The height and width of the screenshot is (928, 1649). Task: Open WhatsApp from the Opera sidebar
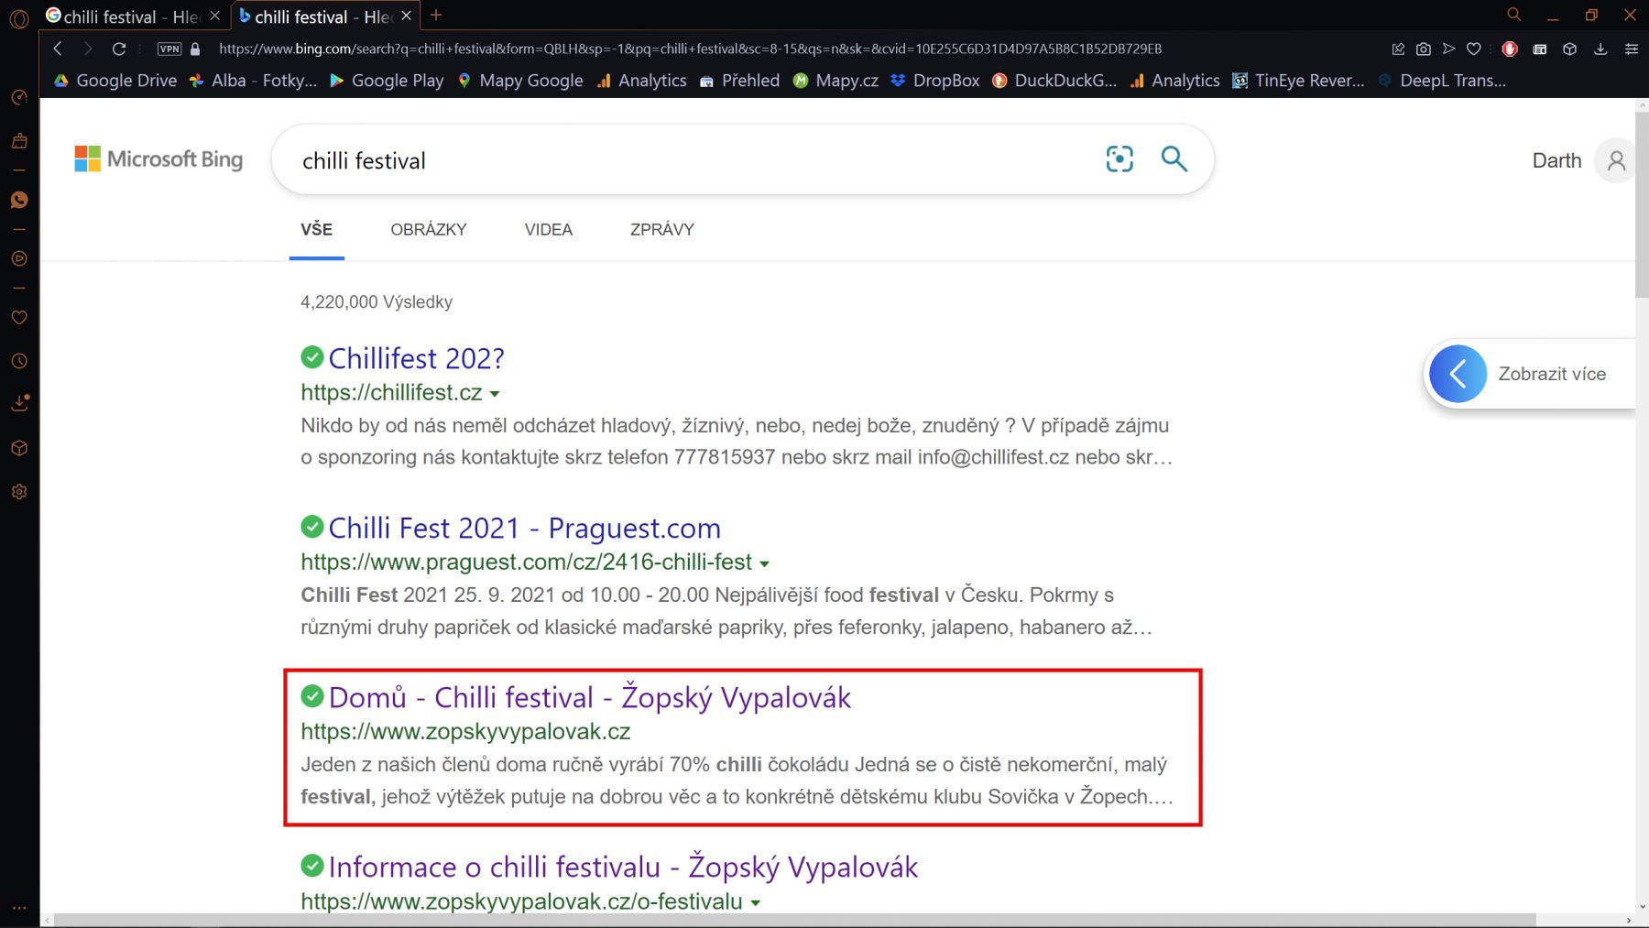tap(19, 200)
